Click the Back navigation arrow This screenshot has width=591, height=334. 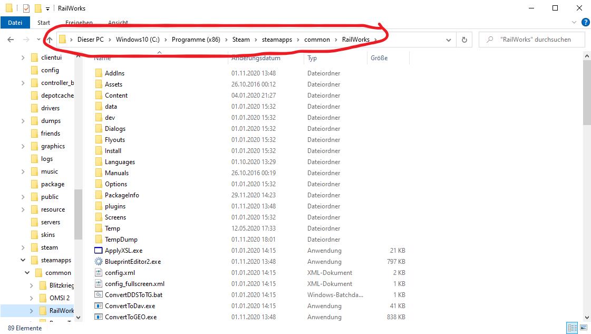click(x=11, y=40)
